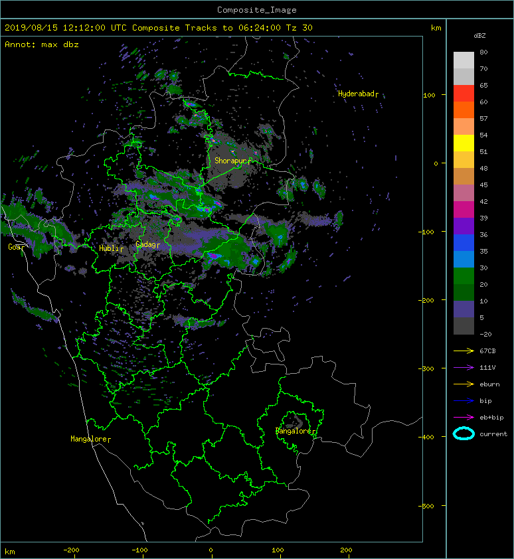The image size is (514, 559).
Task: Click the 'km' label in the top header
Action: point(436,28)
